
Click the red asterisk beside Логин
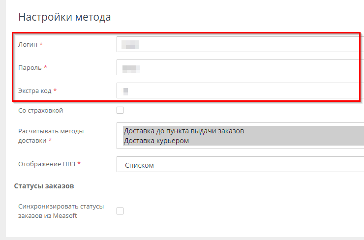(41, 45)
